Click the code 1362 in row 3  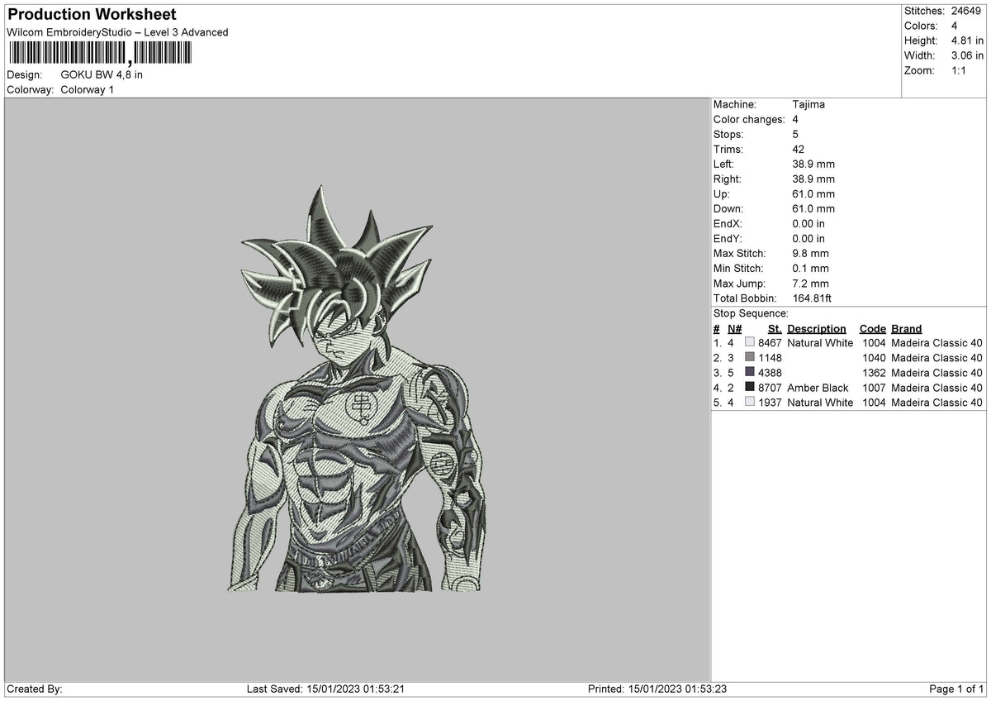click(874, 373)
